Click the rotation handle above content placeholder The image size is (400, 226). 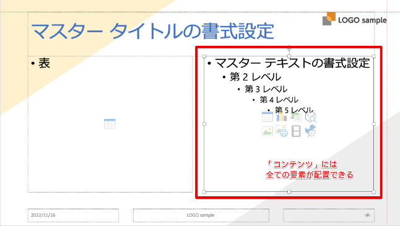(x=289, y=48)
